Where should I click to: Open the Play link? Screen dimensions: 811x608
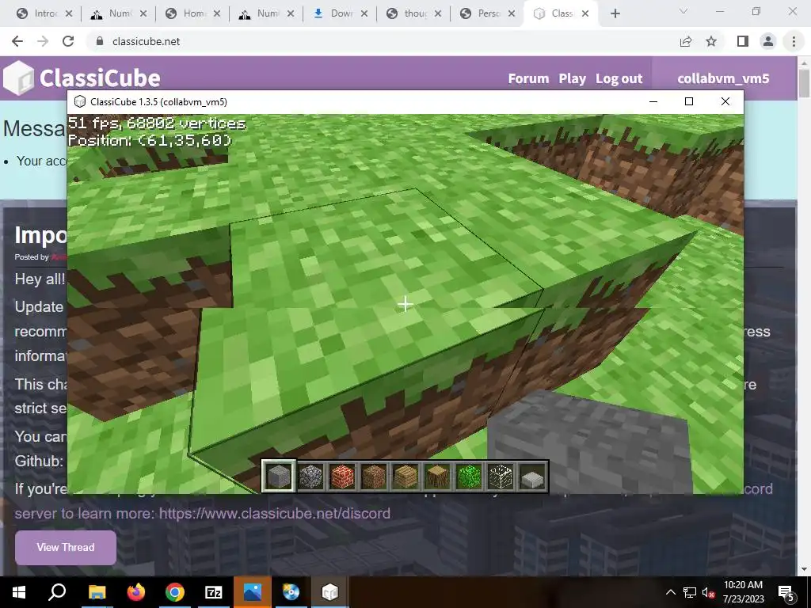point(572,78)
